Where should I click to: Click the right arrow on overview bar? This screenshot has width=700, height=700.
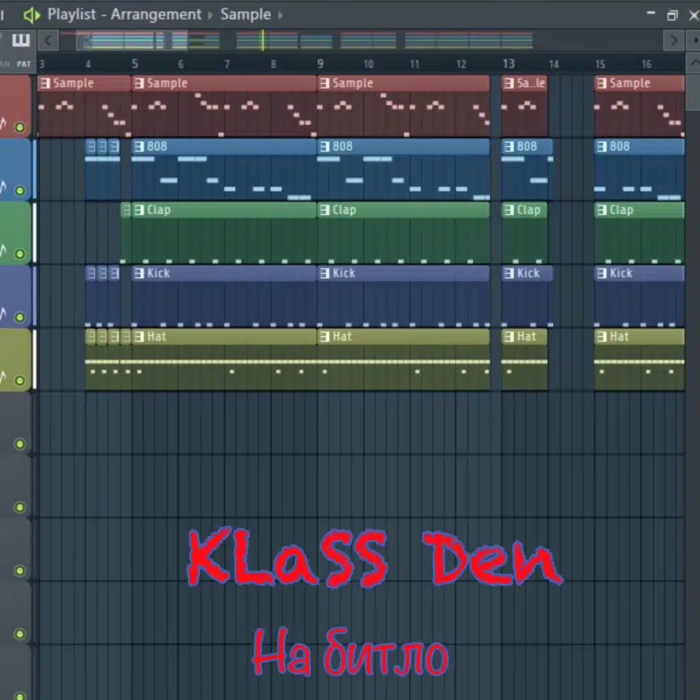pyautogui.click(x=673, y=41)
